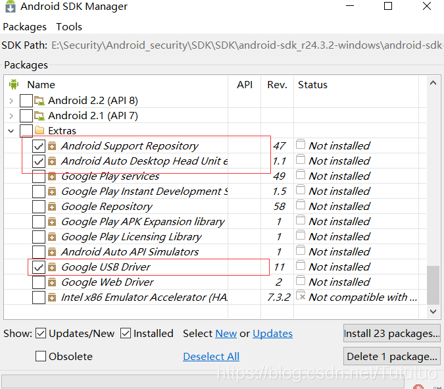Click package icon beside Intel x86 Emulator Accelerator
The image size is (444, 389).
point(52,298)
